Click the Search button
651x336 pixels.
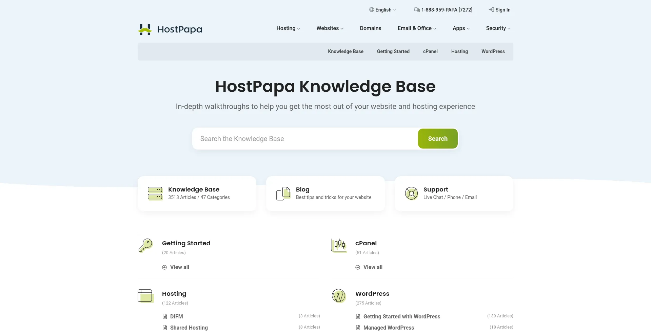click(438, 138)
